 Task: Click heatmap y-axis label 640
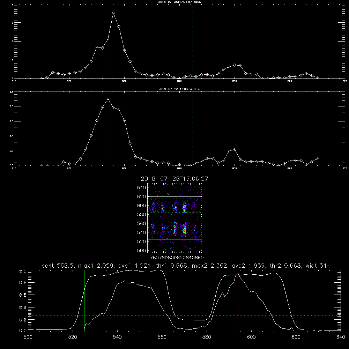pyautogui.click(x=142, y=188)
